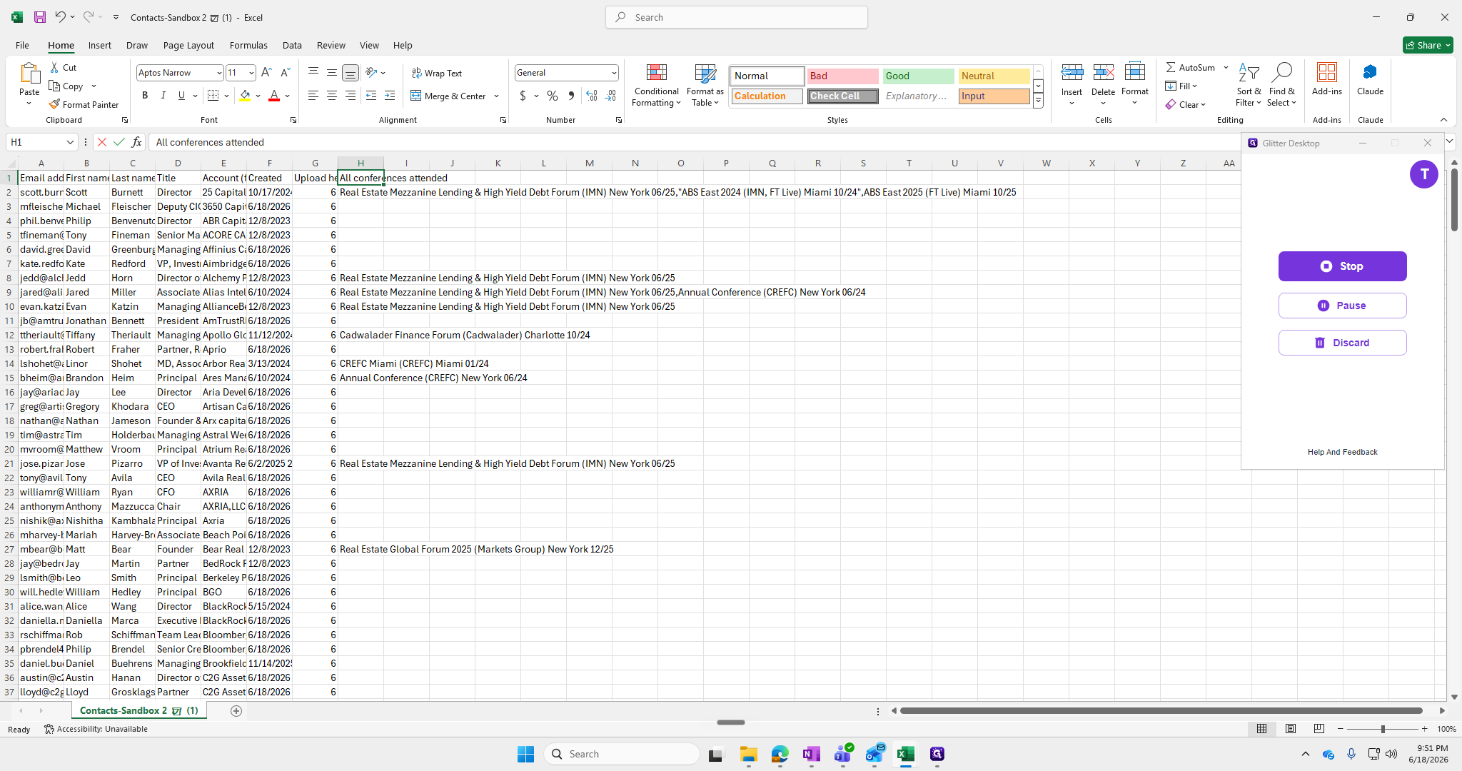Screen dimensions: 1462x771
Task: Expand Merge & Center dropdown arrow
Action: (496, 96)
